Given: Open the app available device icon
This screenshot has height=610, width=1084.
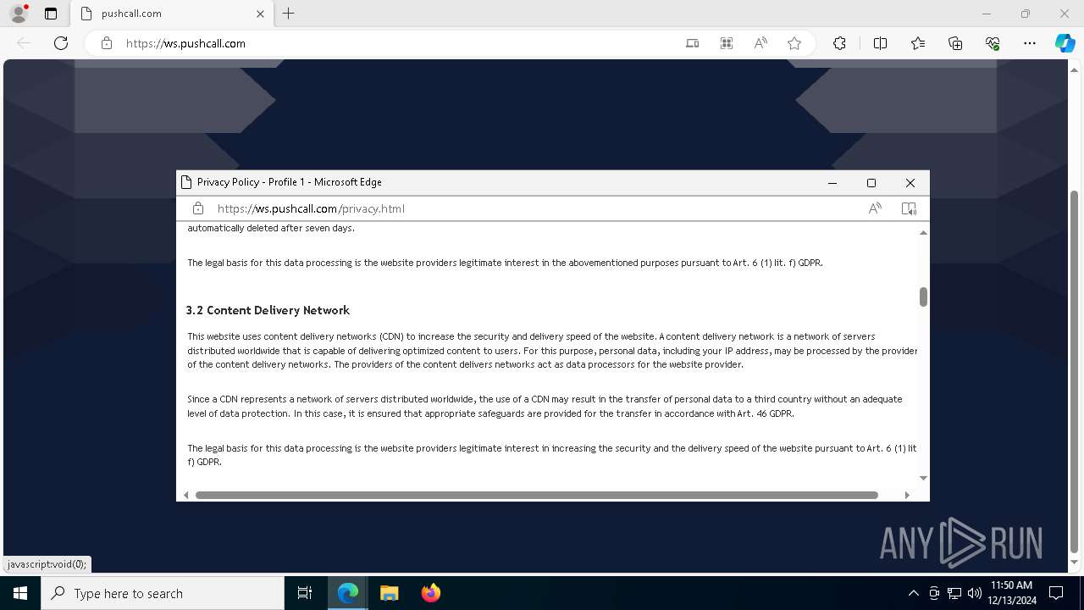Looking at the screenshot, I should click(x=693, y=43).
